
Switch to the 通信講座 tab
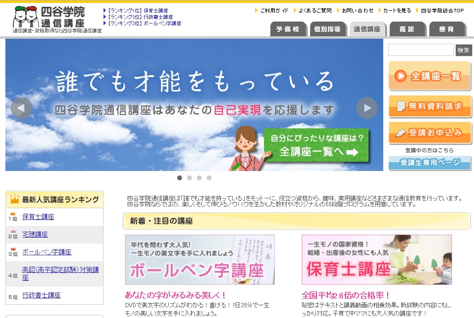click(x=367, y=29)
